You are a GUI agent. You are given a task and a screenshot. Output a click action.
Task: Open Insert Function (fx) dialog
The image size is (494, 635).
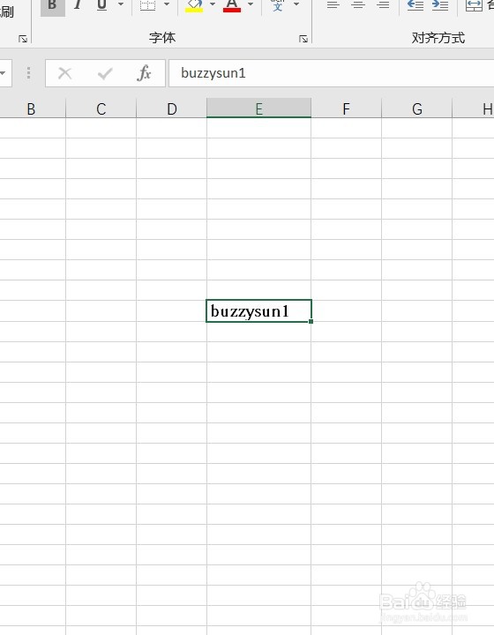pos(144,73)
